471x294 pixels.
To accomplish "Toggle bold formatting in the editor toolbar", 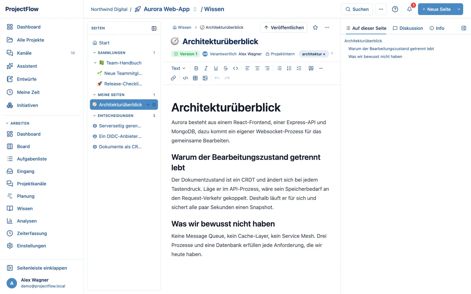I will tap(196, 68).
